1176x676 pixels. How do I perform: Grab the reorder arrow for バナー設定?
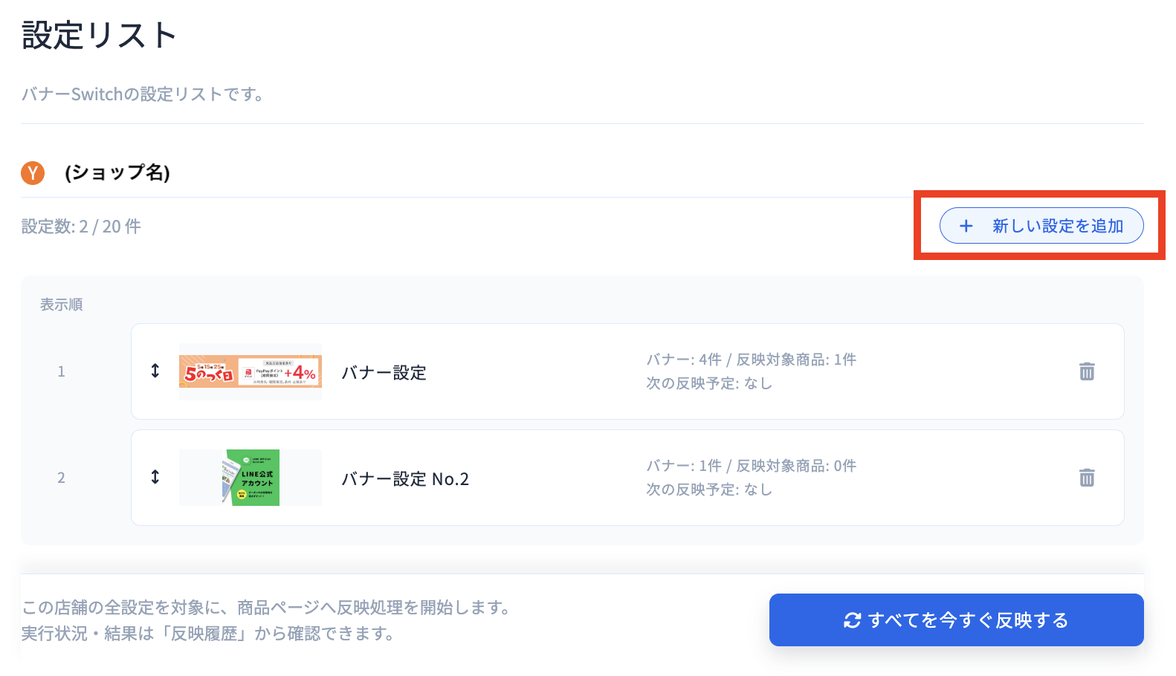tap(155, 371)
